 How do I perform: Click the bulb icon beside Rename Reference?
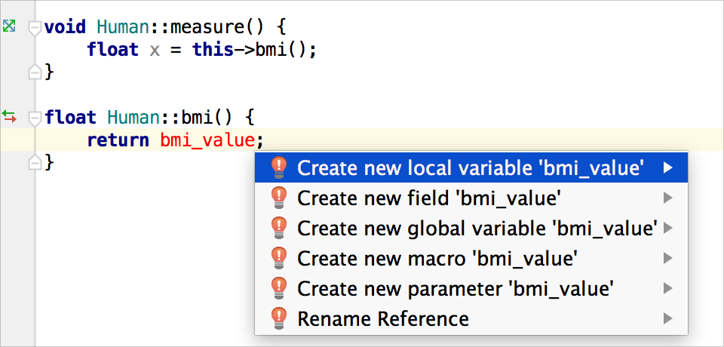279,318
